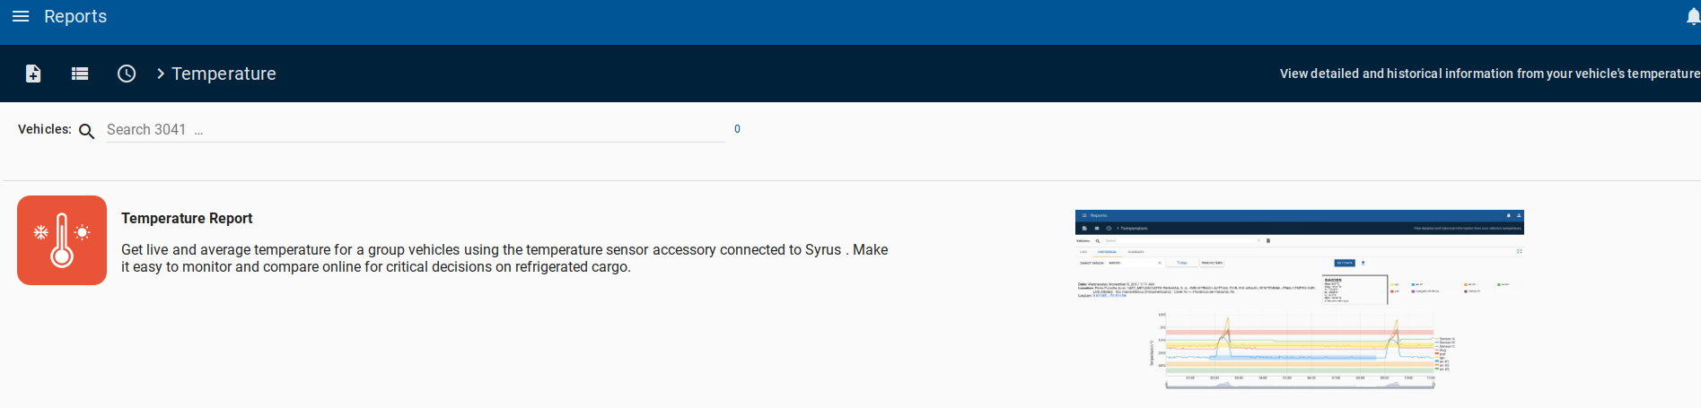Image resolution: width=1701 pixels, height=408 pixels.
Task: Select the Temperature breadcrumb label
Action: (224, 74)
